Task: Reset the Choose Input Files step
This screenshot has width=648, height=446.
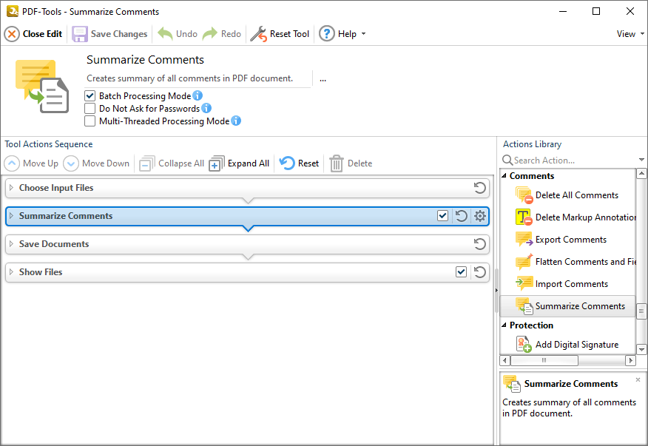Action: pyautogui.click(x=480, y=188)
